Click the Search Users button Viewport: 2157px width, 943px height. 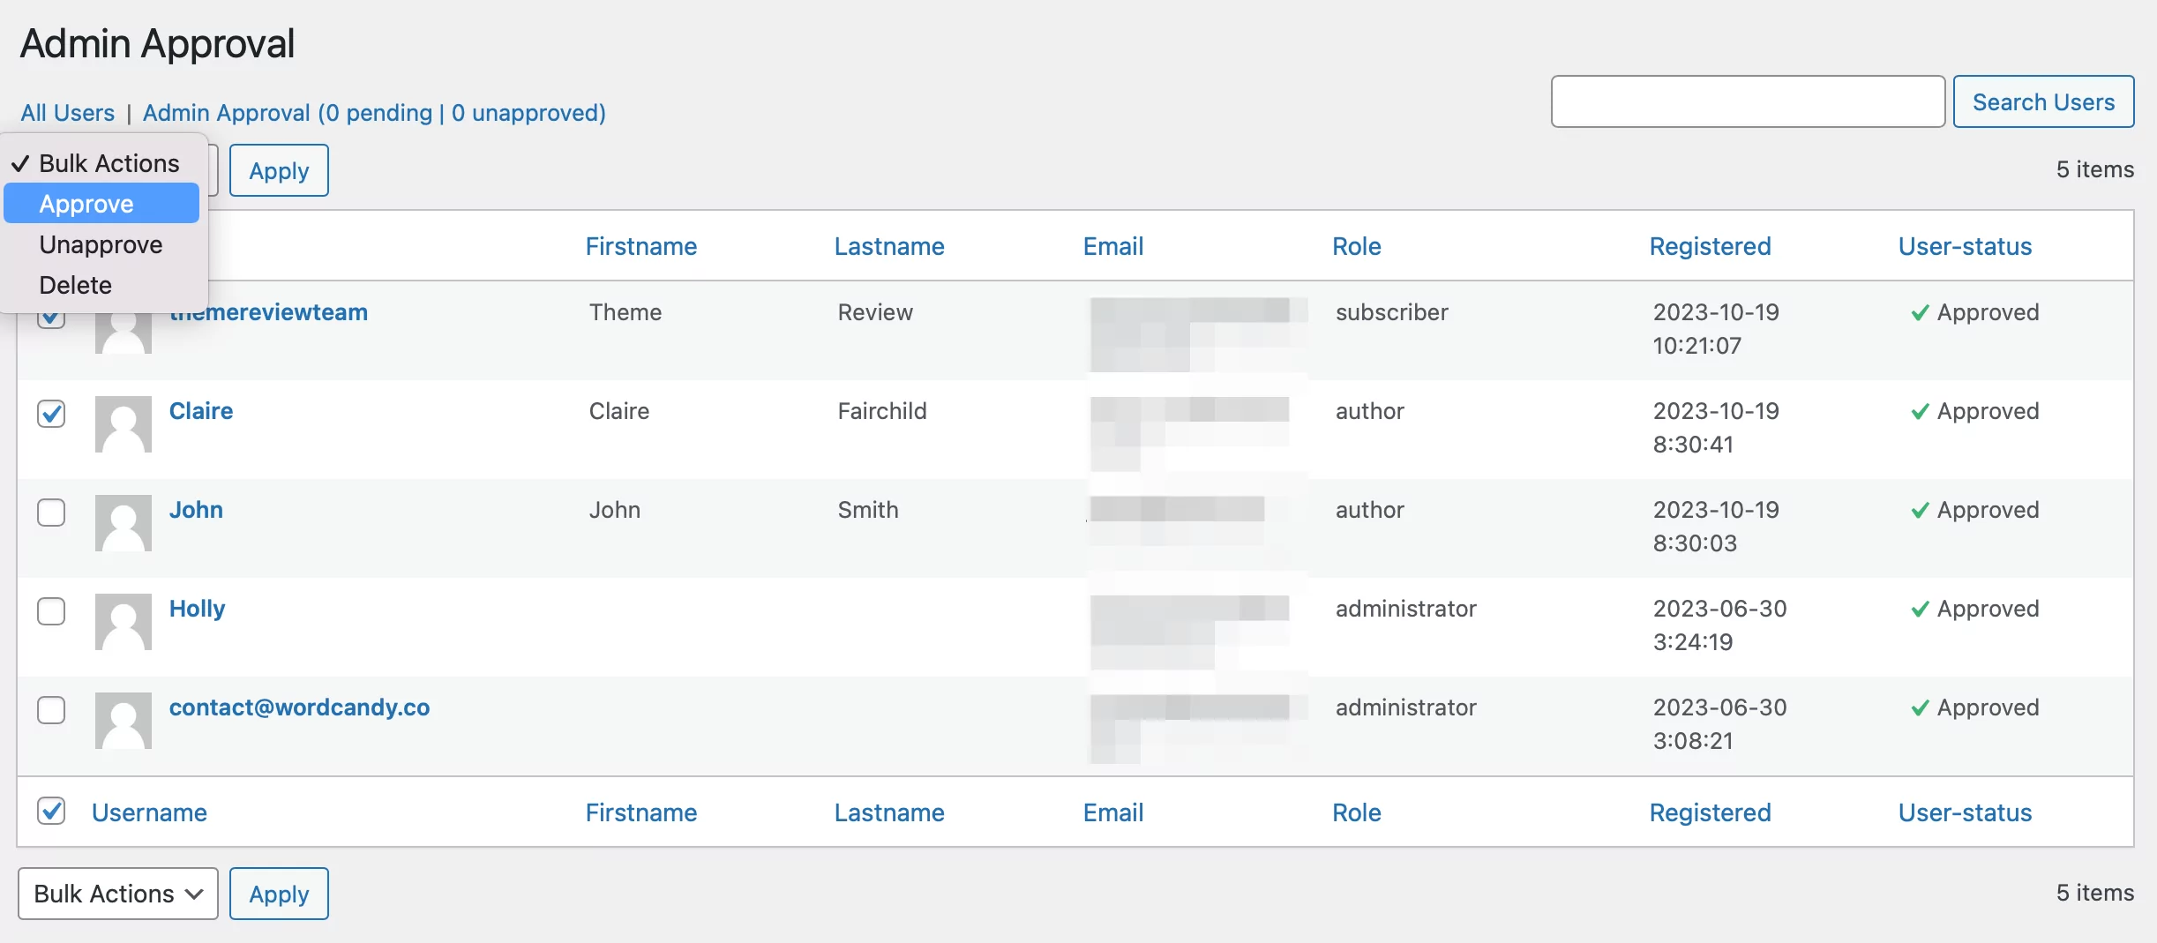[x=2043, y=101]
